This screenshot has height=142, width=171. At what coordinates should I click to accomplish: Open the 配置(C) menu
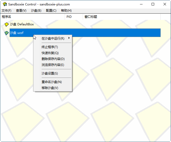pos(51,11)
